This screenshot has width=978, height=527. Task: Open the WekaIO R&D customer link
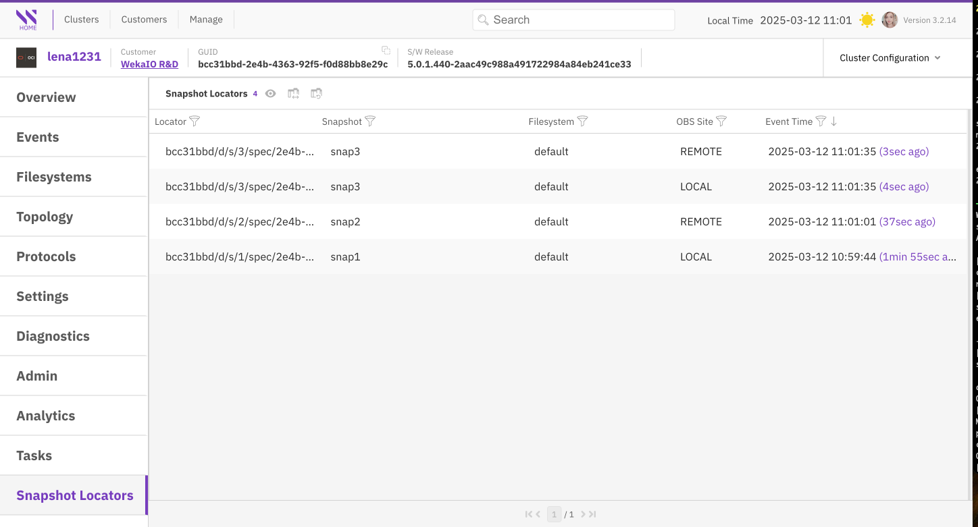[x=149, y=64]
